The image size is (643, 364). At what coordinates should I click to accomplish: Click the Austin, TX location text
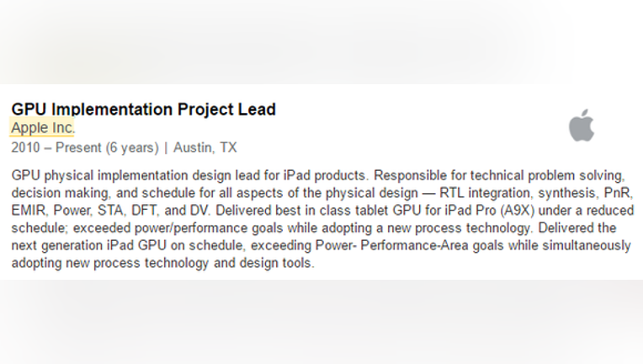[x=205, y=147]
